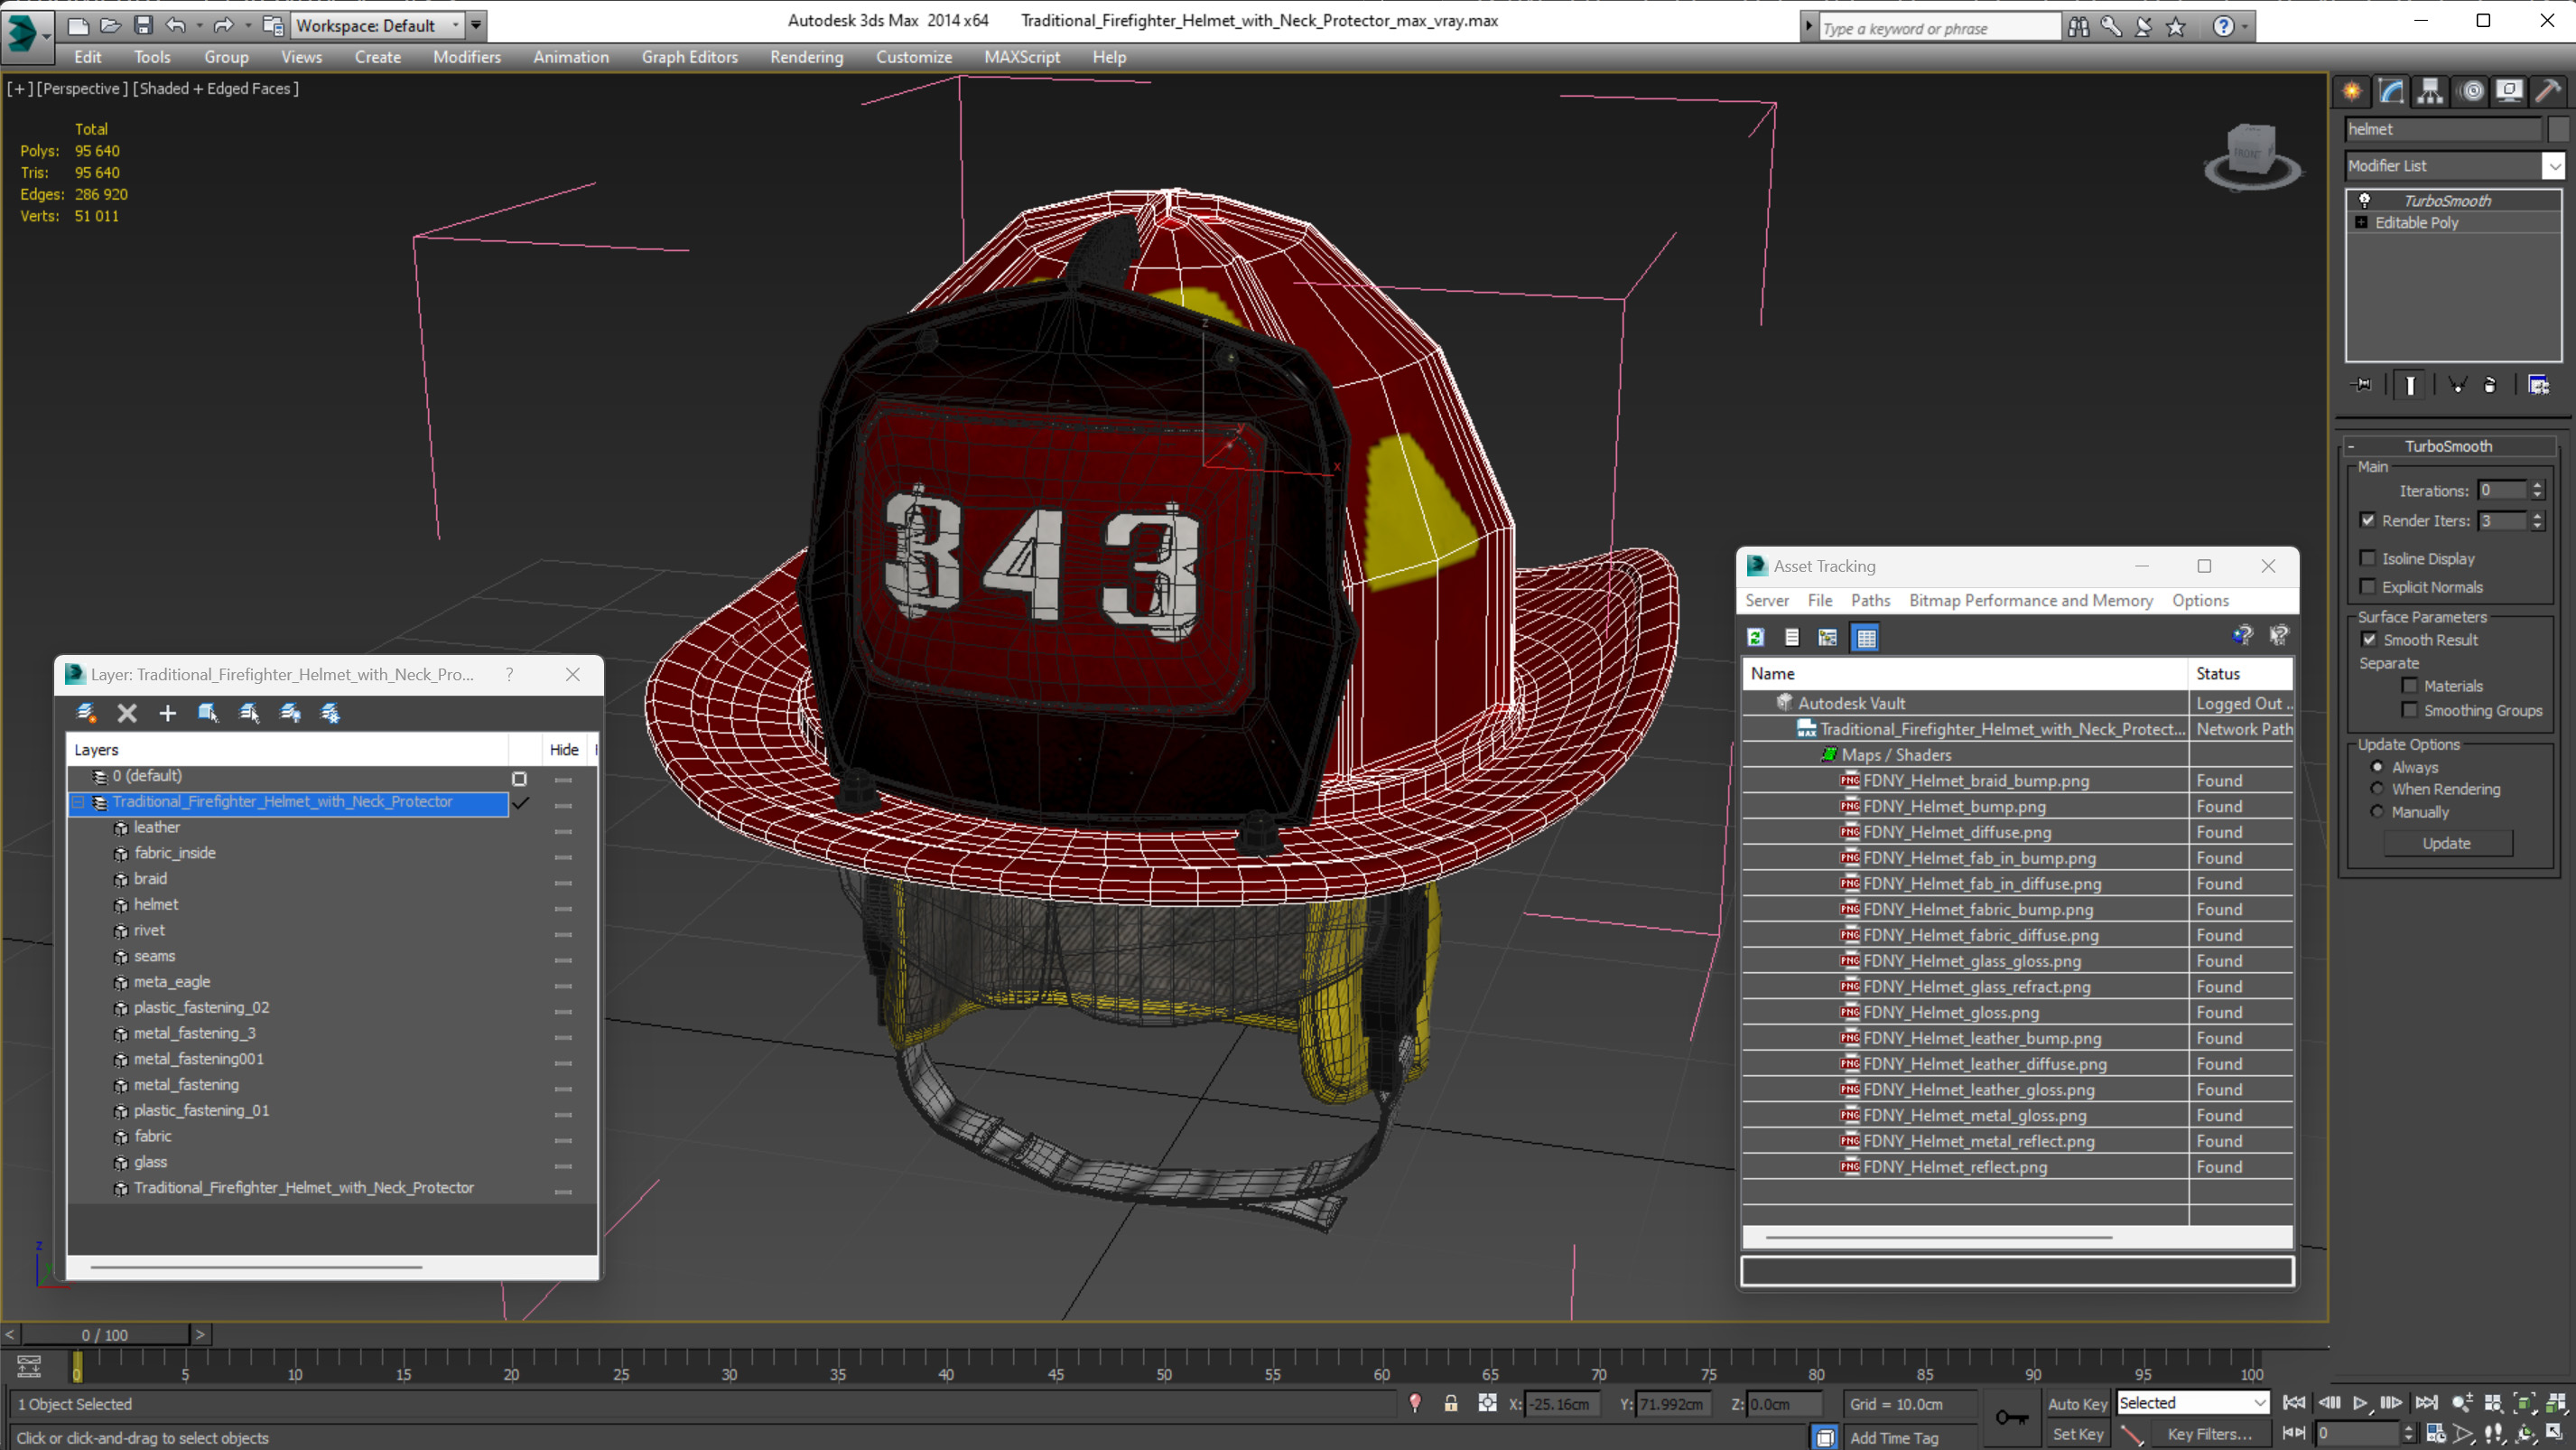This screenshot has height=1450, width=2576.
Task: Switch Asset Tracking to table view
Action: coord(1866,638)
